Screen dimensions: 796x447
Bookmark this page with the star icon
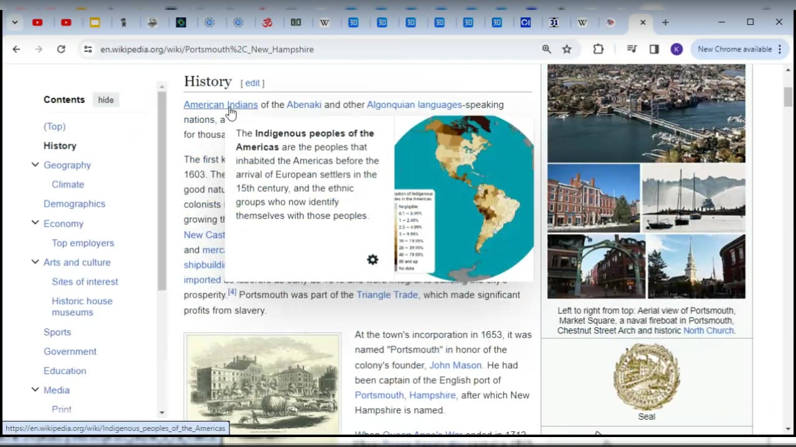pyautogui.click(x=567, y=49)
